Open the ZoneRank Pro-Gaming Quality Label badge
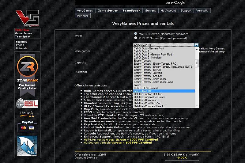 point(27,75)
